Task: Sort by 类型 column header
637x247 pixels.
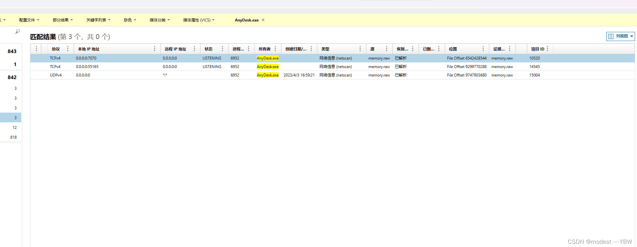Action: pyautogui.click(x=325, y=49)
